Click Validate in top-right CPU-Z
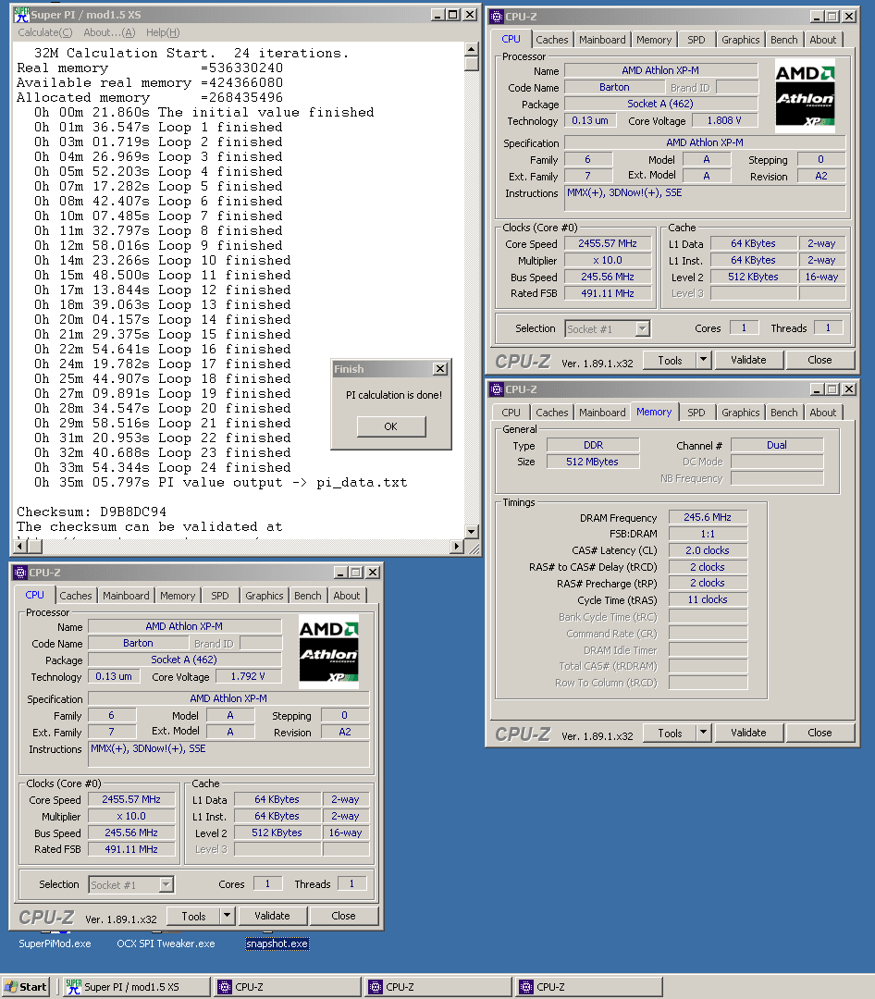This screenshot has height=999, width=875. click(748, 360)
